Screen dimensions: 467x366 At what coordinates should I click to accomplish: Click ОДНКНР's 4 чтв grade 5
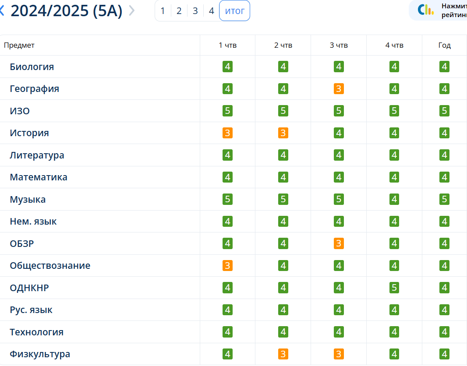(394, 288)
